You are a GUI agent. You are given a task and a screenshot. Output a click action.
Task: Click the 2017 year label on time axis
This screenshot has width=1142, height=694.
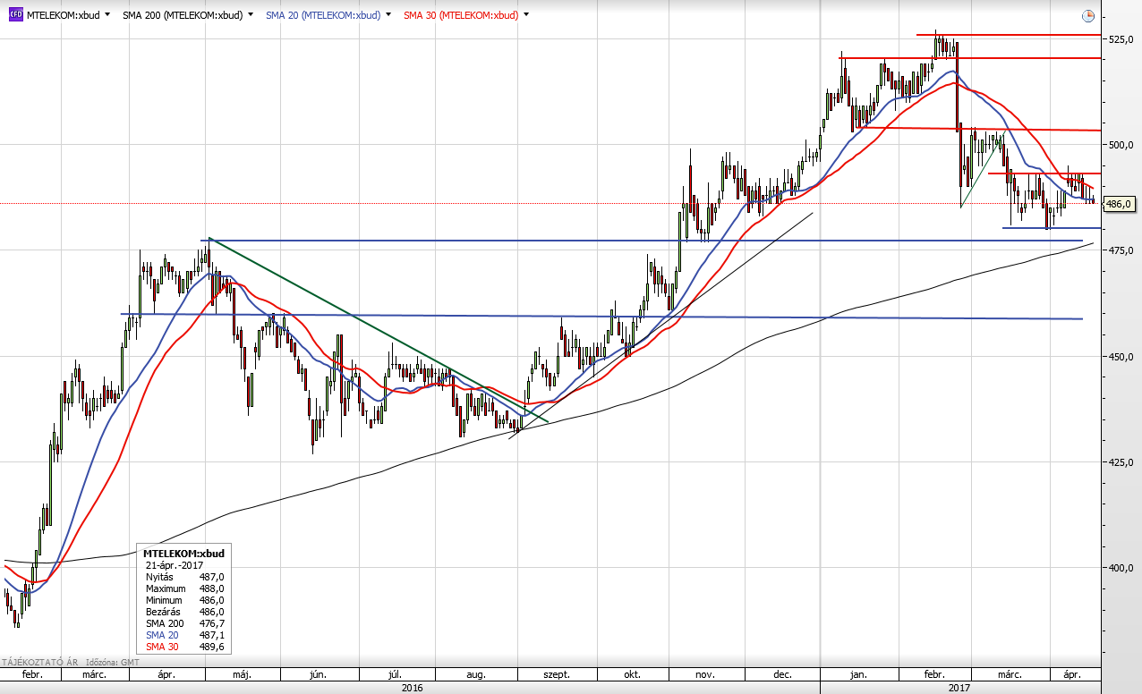pyautogui.click(x=959, y=688)
